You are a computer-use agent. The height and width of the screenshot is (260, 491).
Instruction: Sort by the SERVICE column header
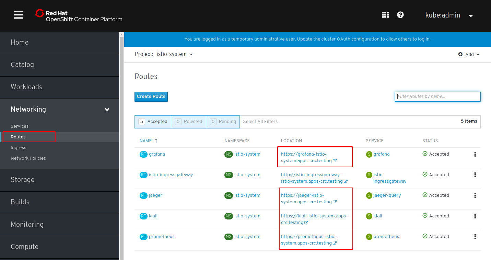(375, 141)
